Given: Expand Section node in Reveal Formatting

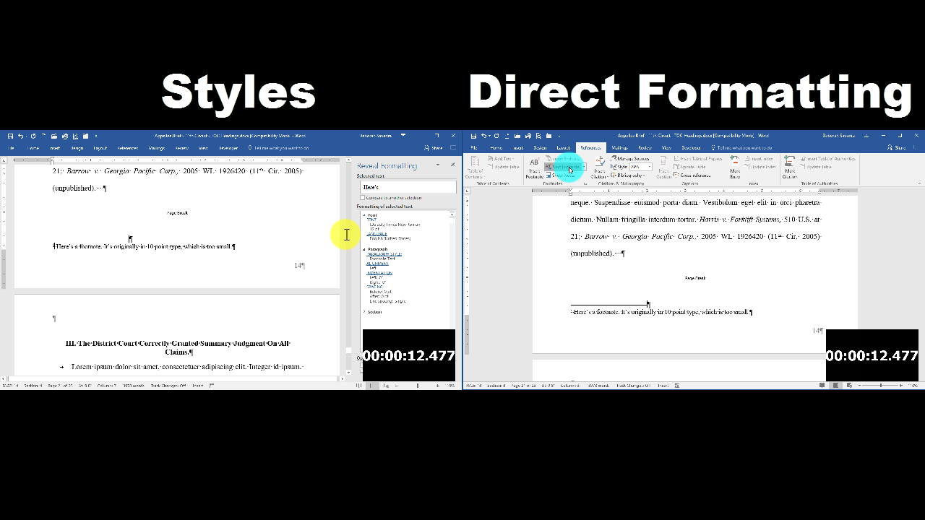Looking at the screenshot, I should pyautogui.click(x=363, y=311).
